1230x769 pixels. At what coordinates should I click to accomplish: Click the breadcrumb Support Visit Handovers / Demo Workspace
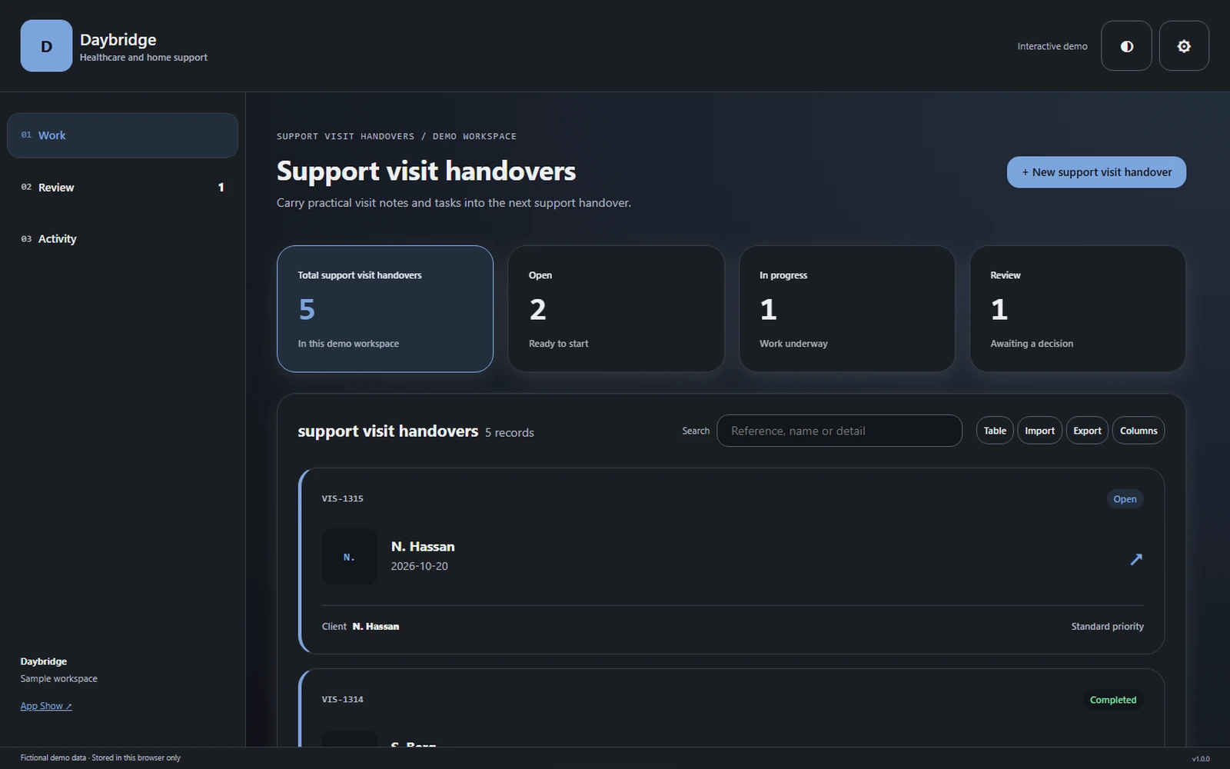pyautogui.click(x=397, y=136)
